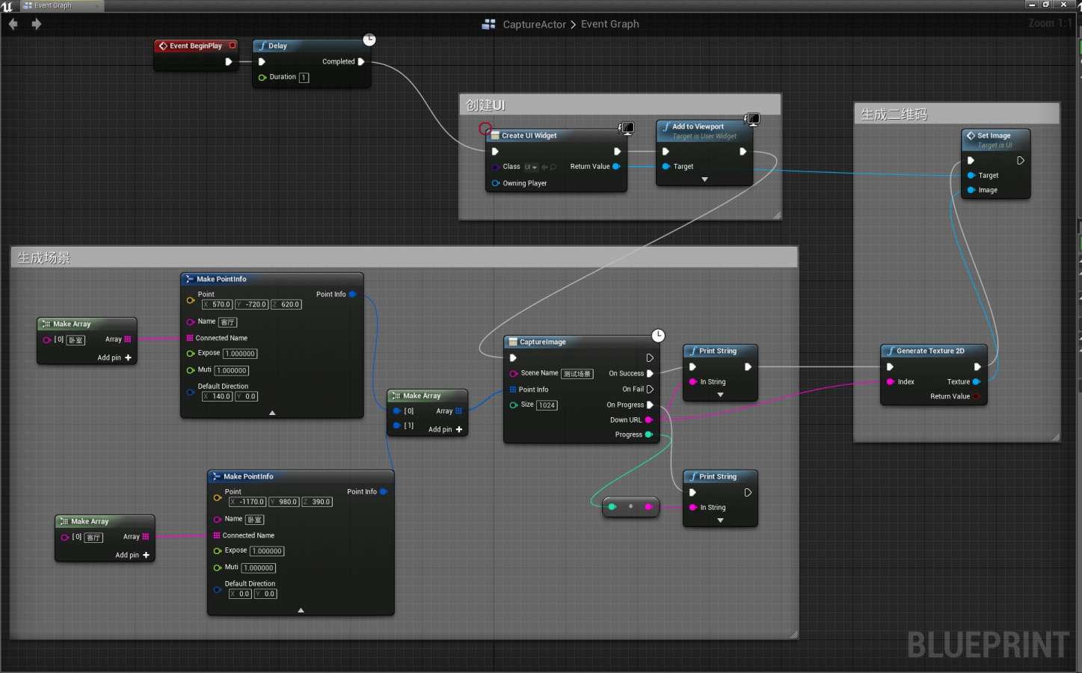The image size is (1082, 673).
Task: Click the Owning Player input pin
Action: pyautogui.click(x=495, y=183)
